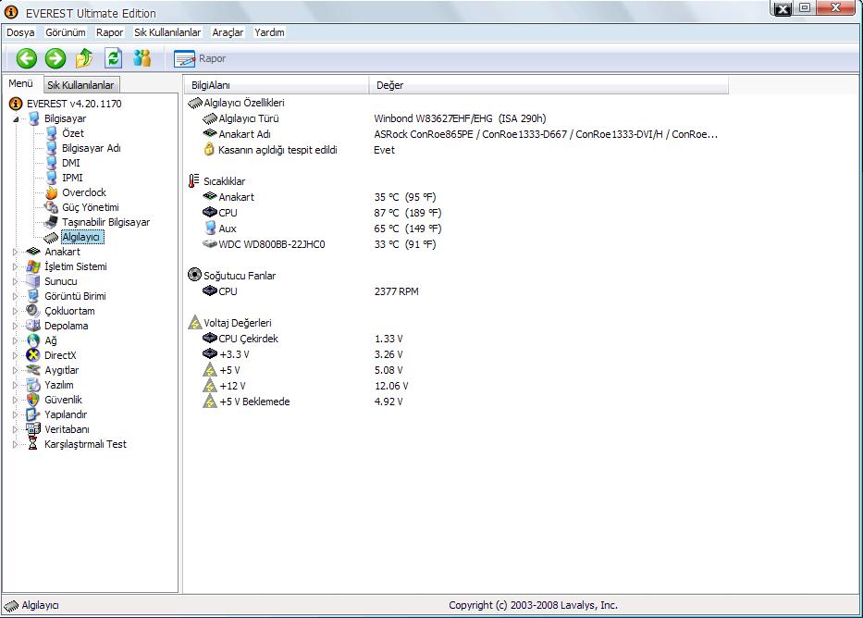The height and width of the screenshot is (618, 863).
Task: Select the CPU temperature row
Action: click(x=228, y=213)
